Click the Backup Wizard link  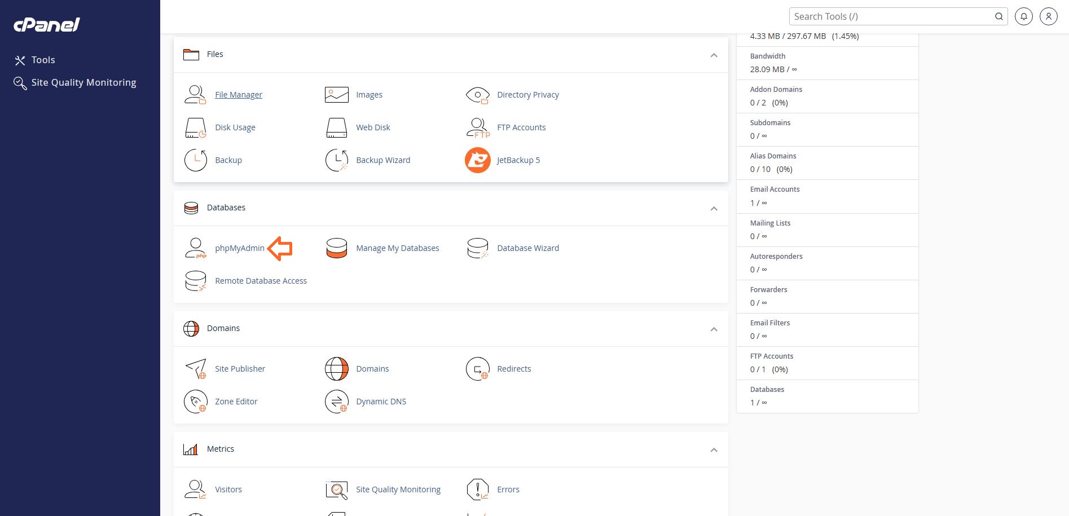click(x=383, y=160)
